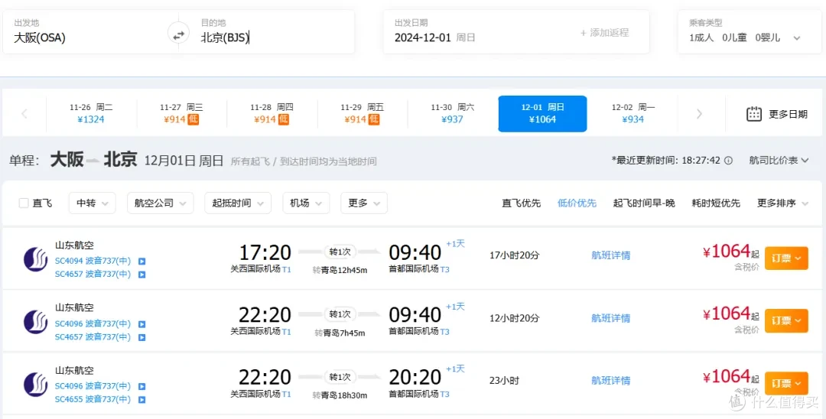Book the 12小时20分 flight with 订票
Image resolution: width=826 pixels, height=419 pixels.
(786, 320)
